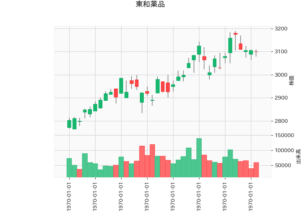301x216 pixels.
Task: Select the 3100 price axis label
Action: point(281,51)
